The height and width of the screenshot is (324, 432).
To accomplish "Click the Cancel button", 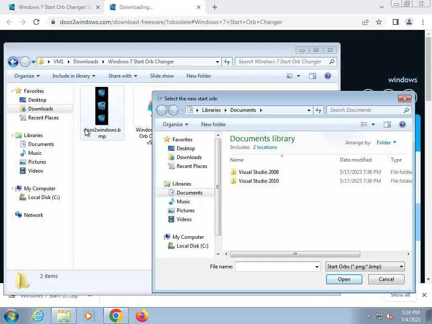I will point(386,279).
